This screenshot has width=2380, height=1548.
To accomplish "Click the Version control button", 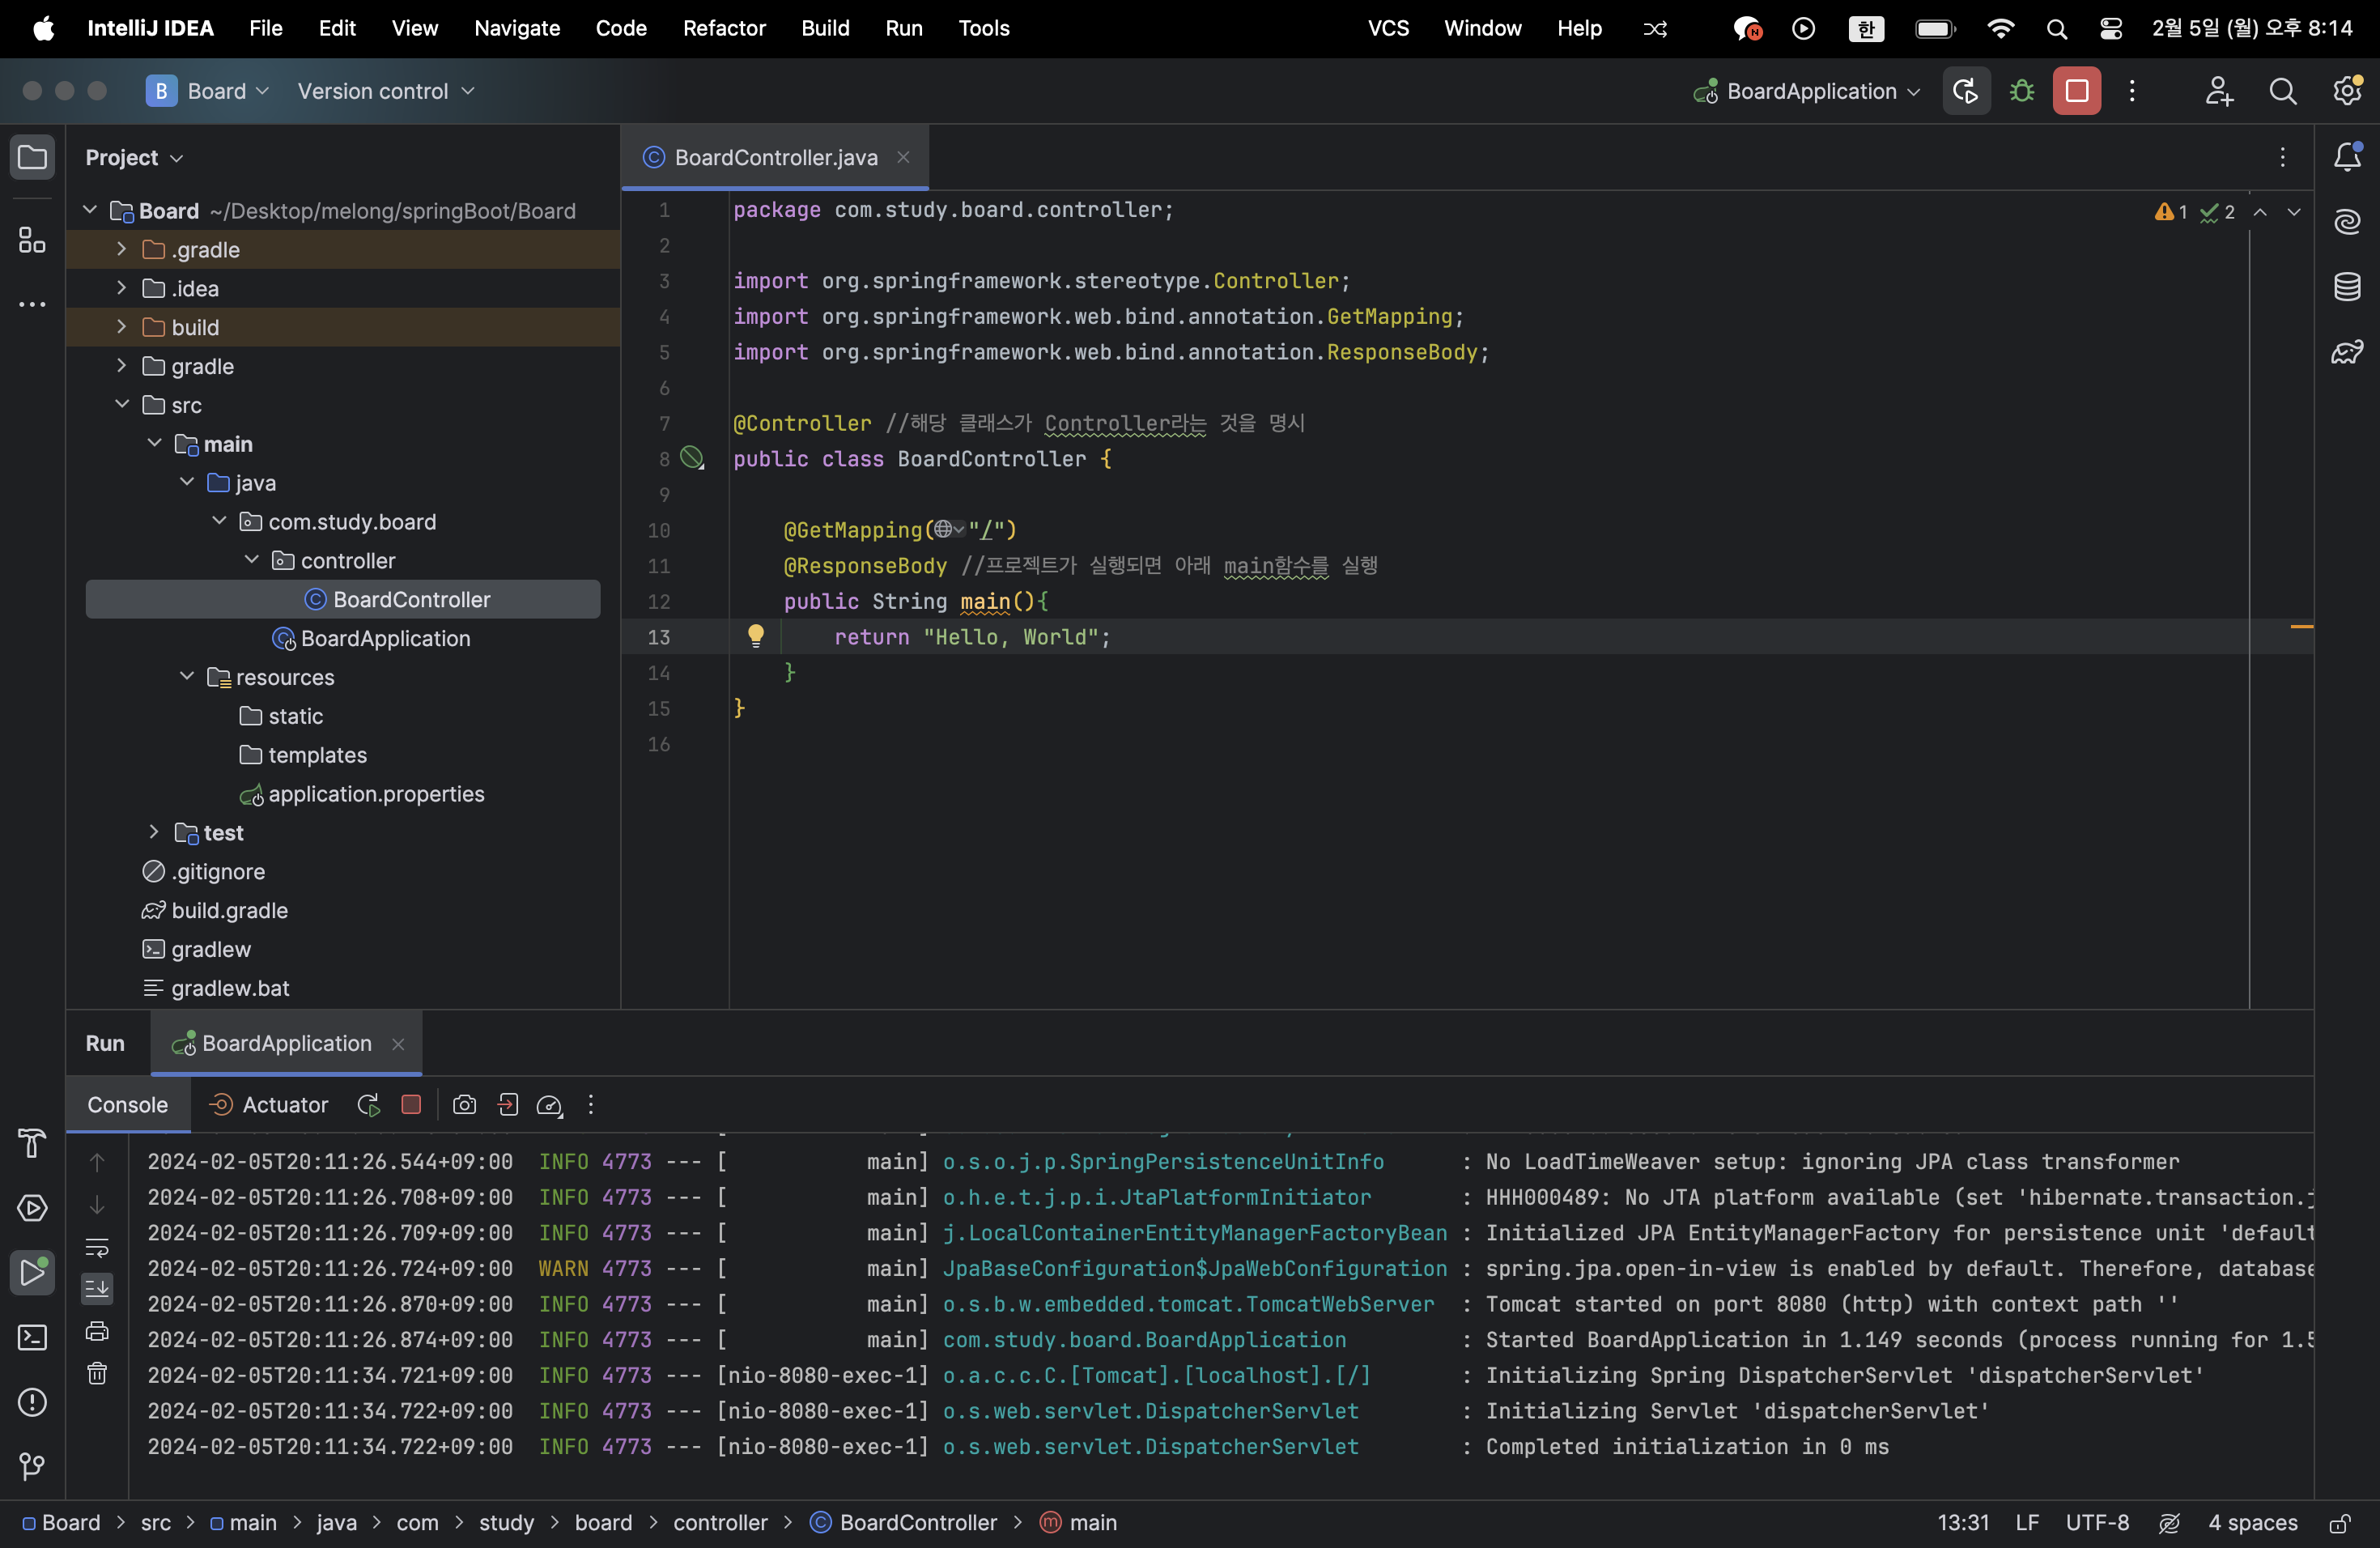I will (x=385, y=91).
